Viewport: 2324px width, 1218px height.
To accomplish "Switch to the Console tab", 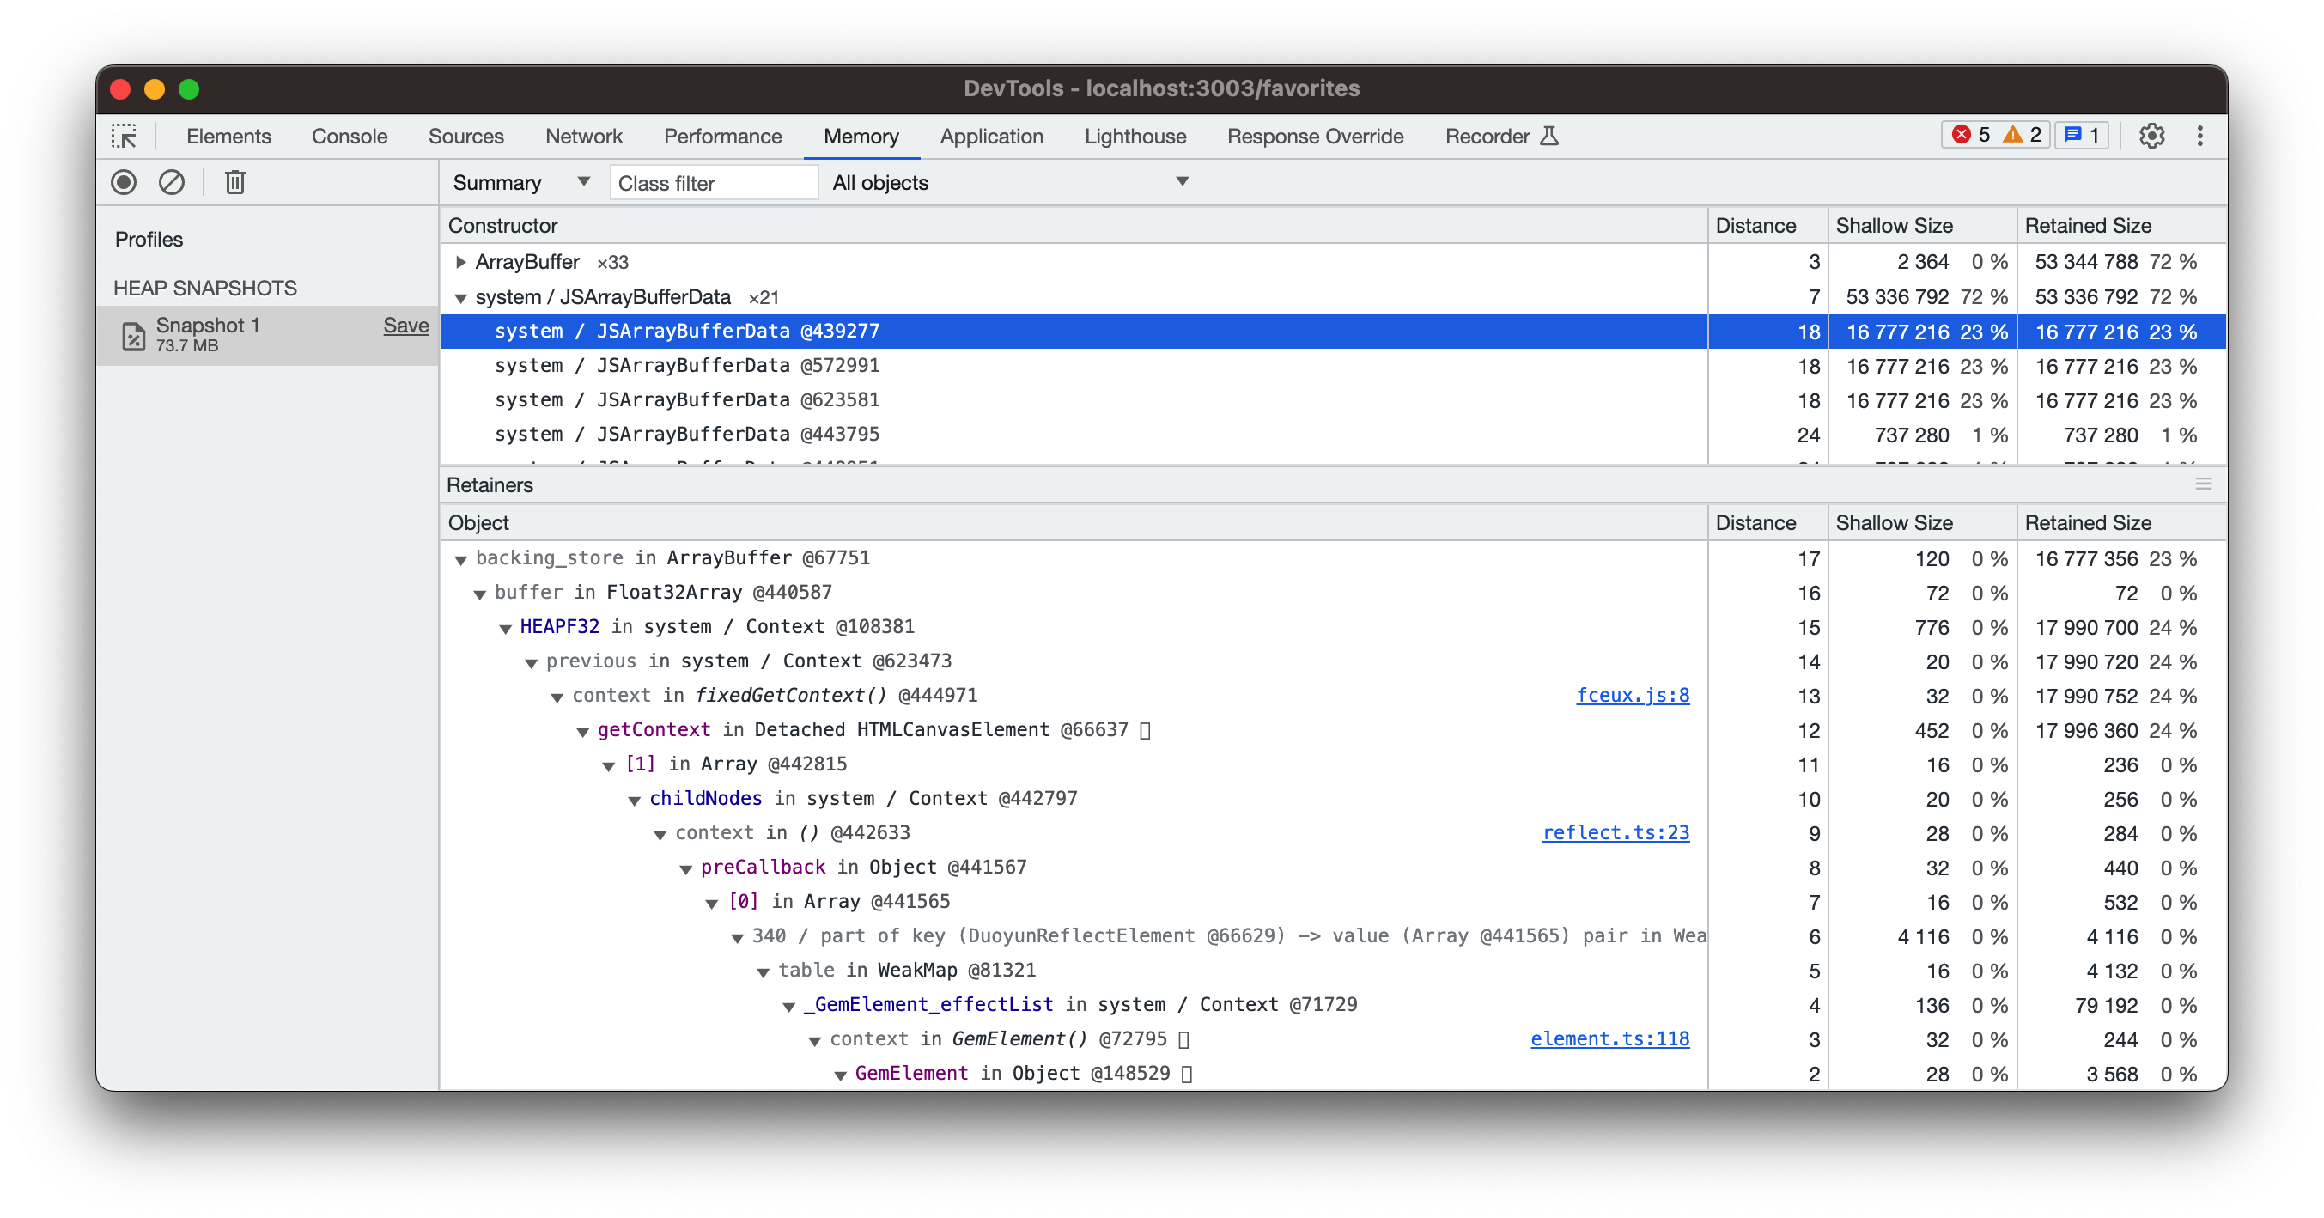I will 350,137.
